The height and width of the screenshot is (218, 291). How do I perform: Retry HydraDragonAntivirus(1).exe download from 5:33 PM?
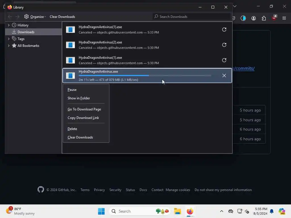click(224, 30)
